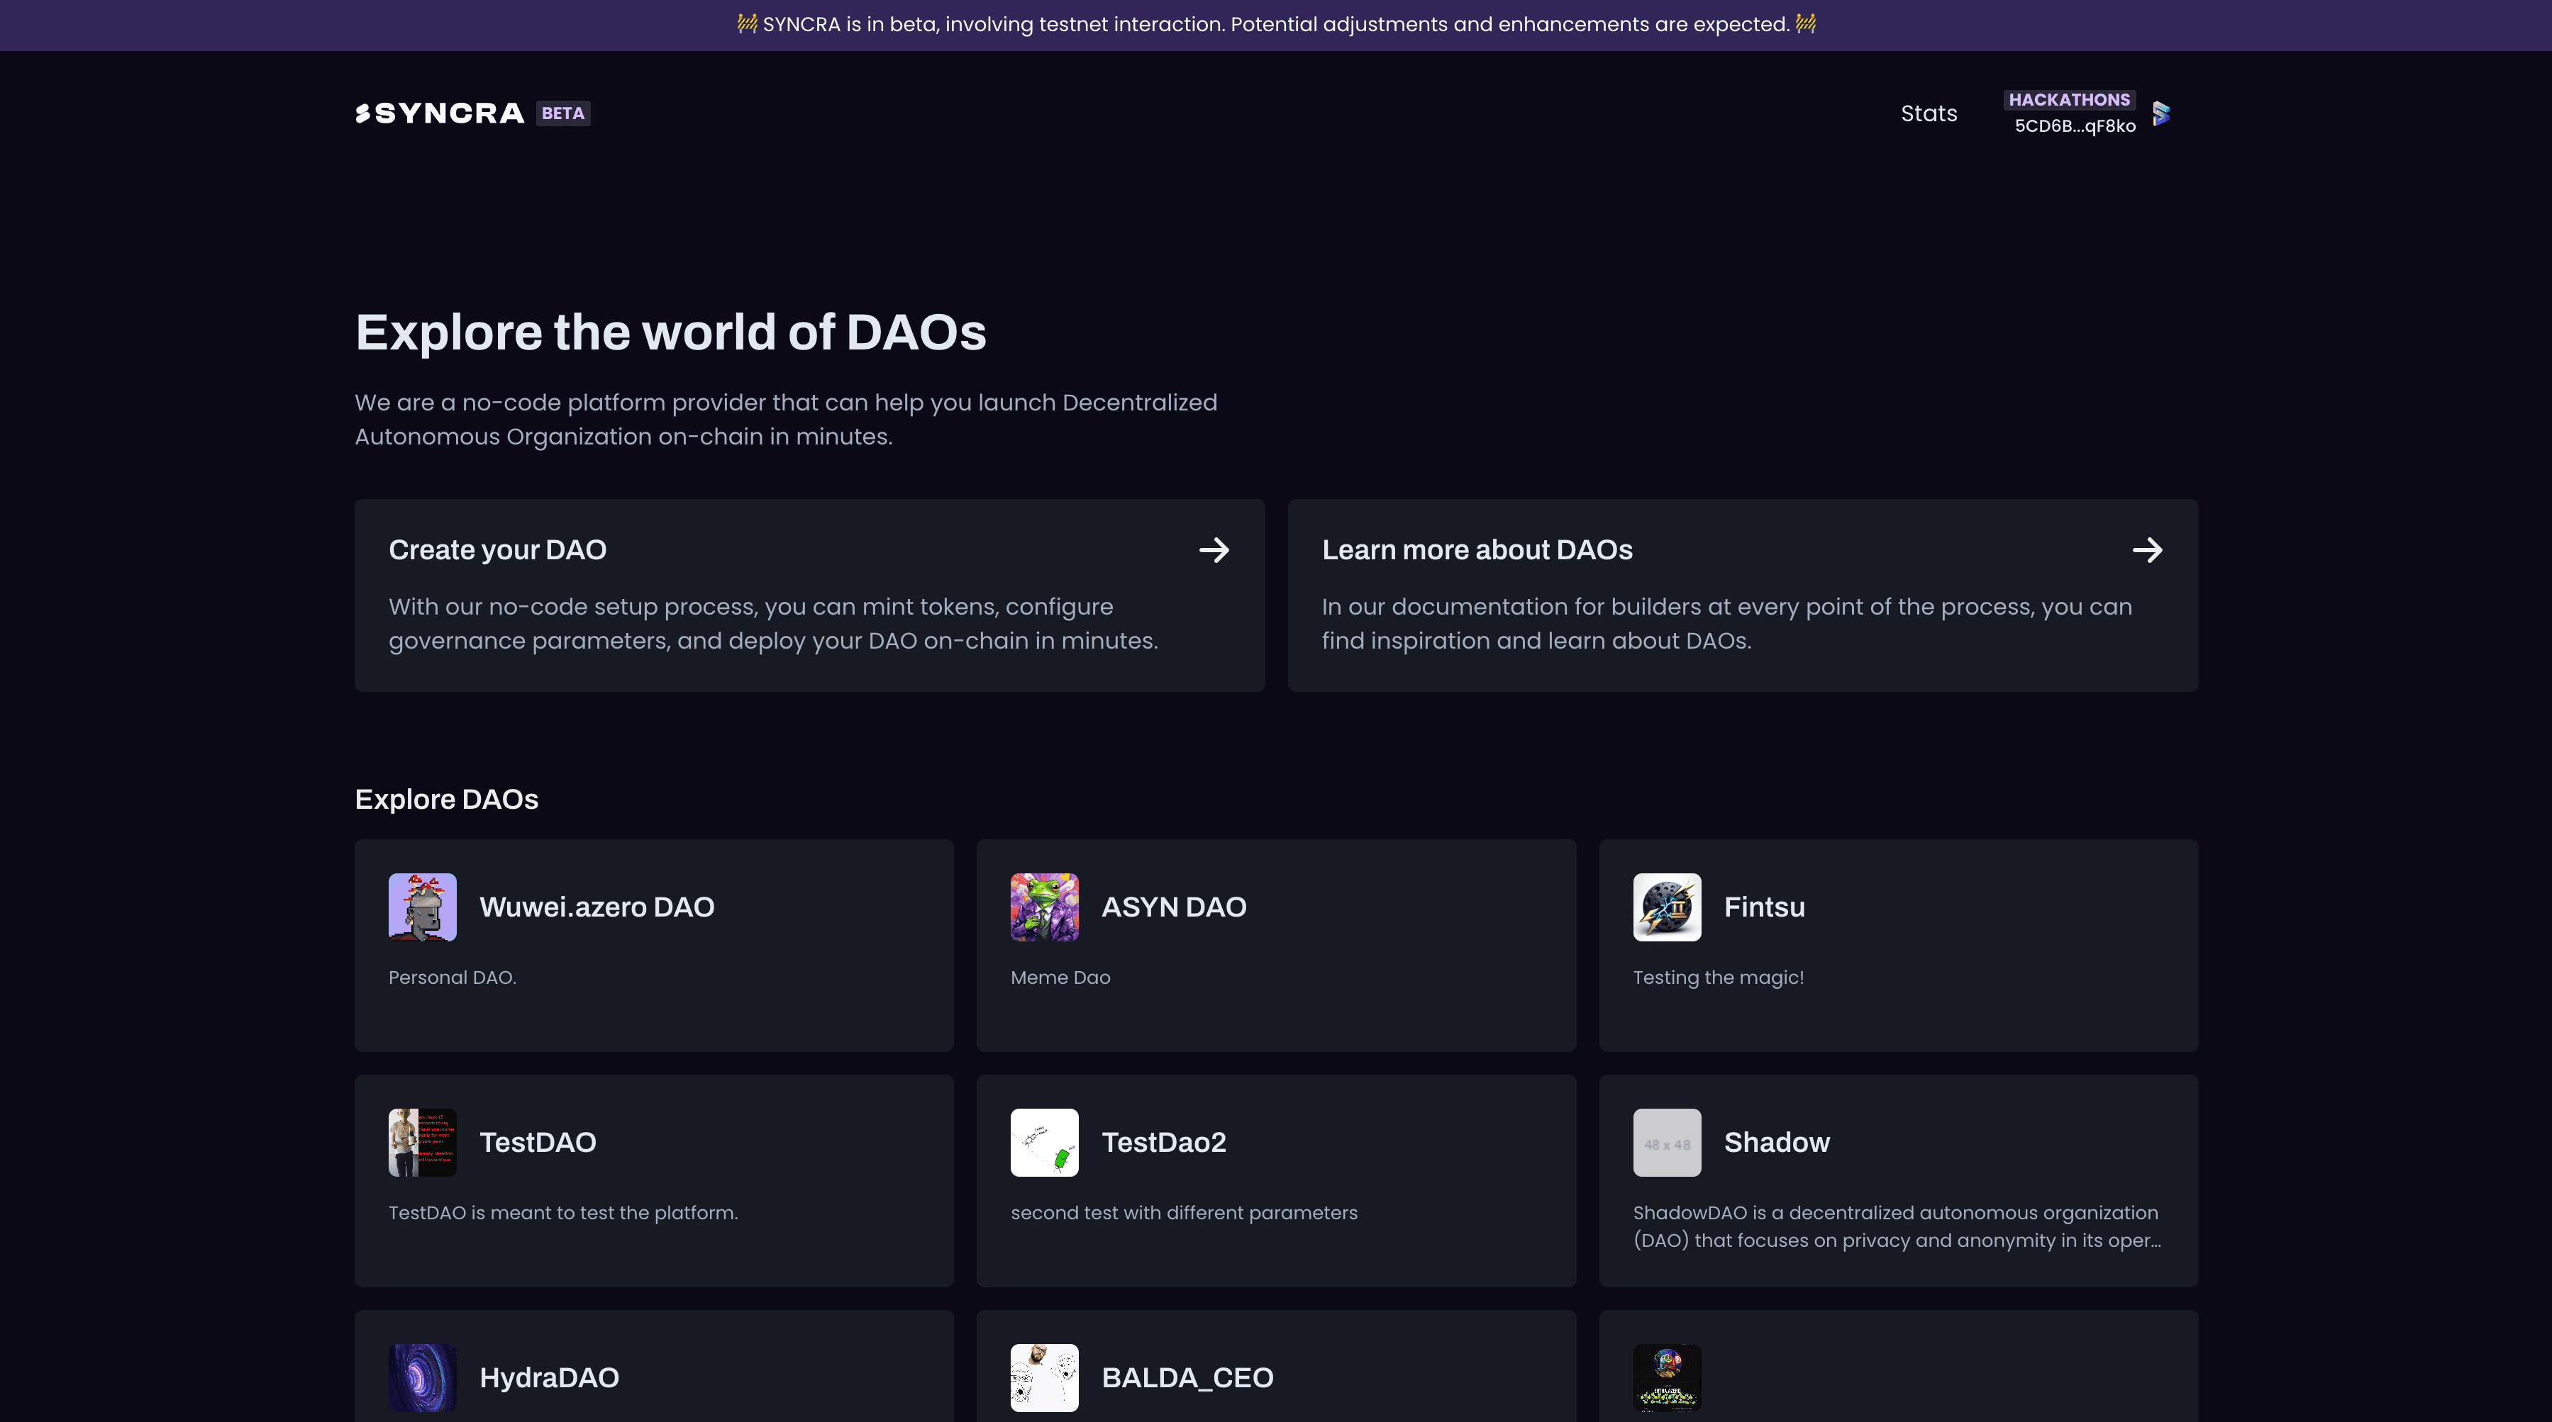Viewport: 2552px width, 1422px height.
Task: Click 'TestDAO is meant to test the platform.'
Action: [x=562, y=1213]
